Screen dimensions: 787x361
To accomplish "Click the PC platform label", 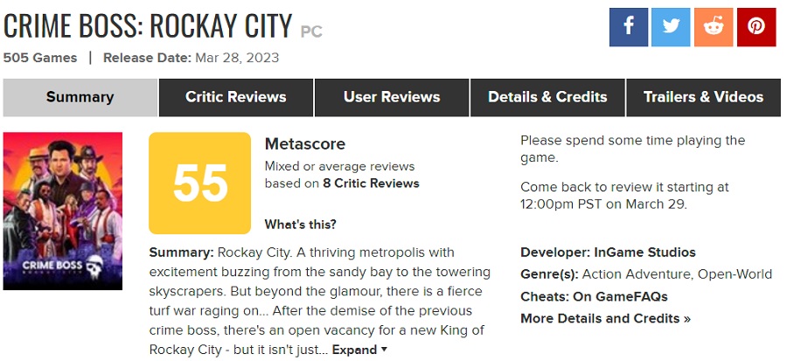I will (311, 31).
